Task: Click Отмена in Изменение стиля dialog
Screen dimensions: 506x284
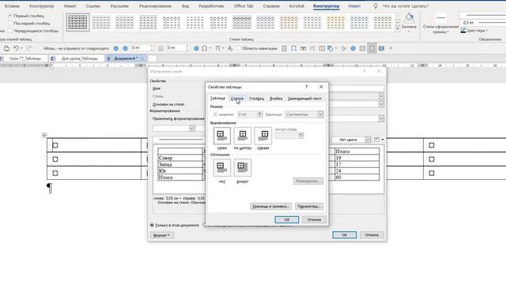Action: (x=372, y=235)
